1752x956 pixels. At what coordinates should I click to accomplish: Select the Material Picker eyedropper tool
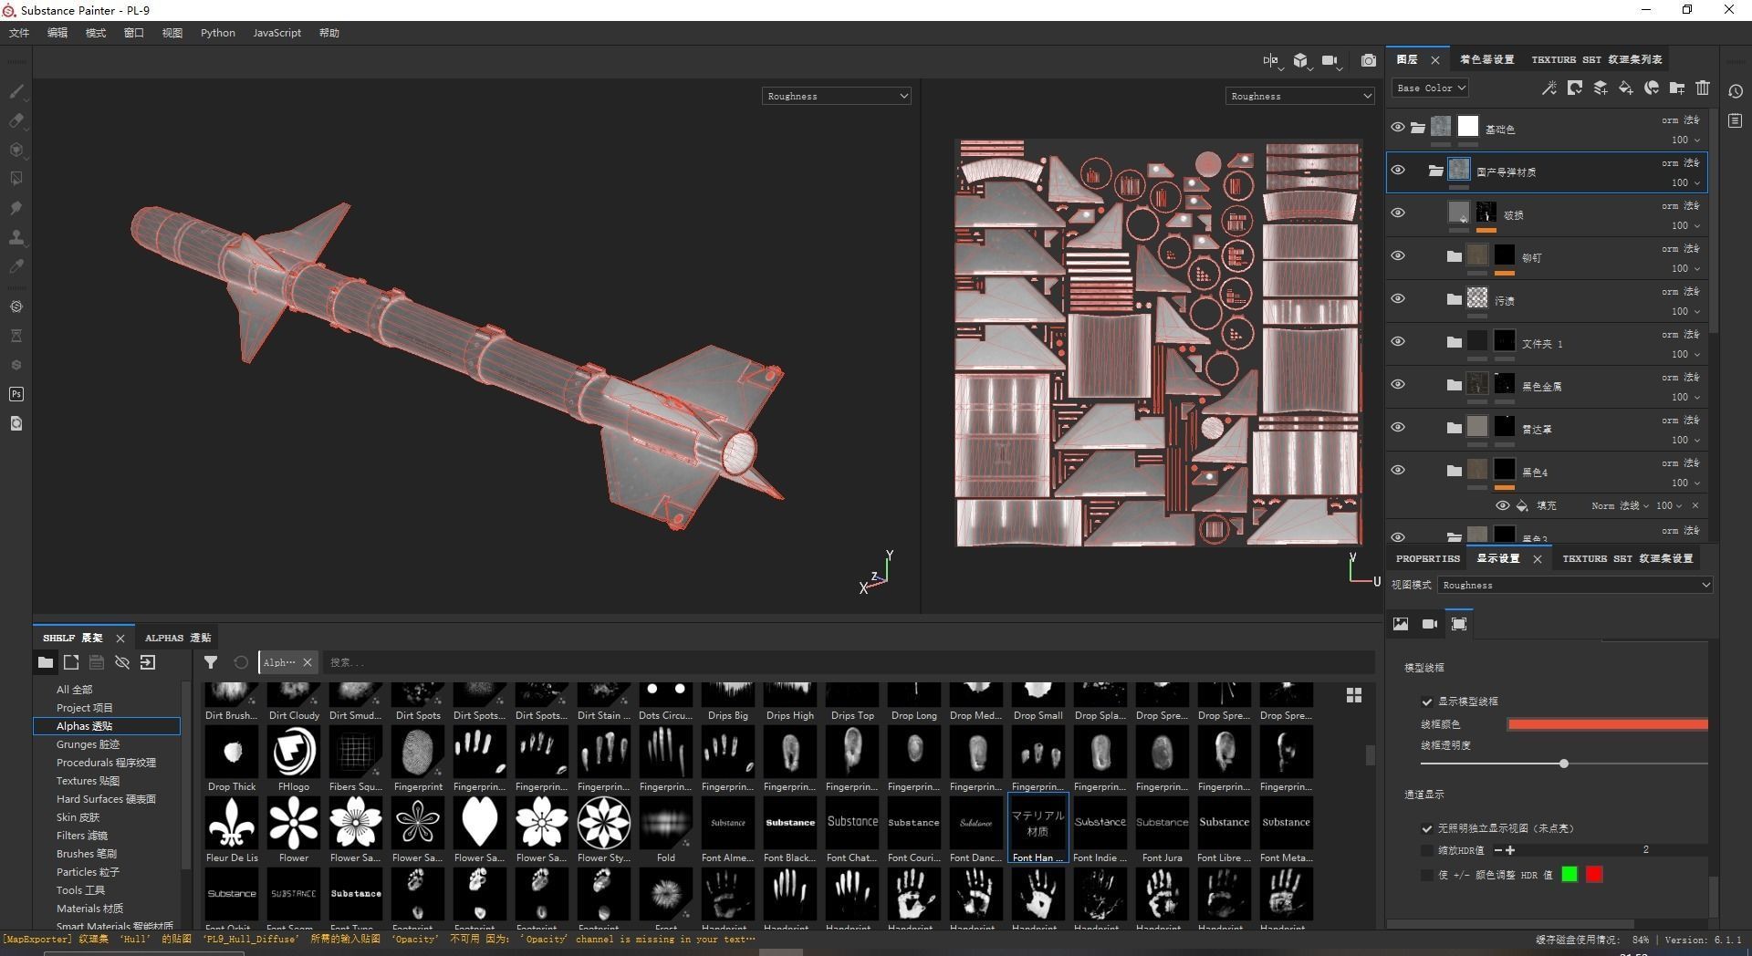coord(16,266)
